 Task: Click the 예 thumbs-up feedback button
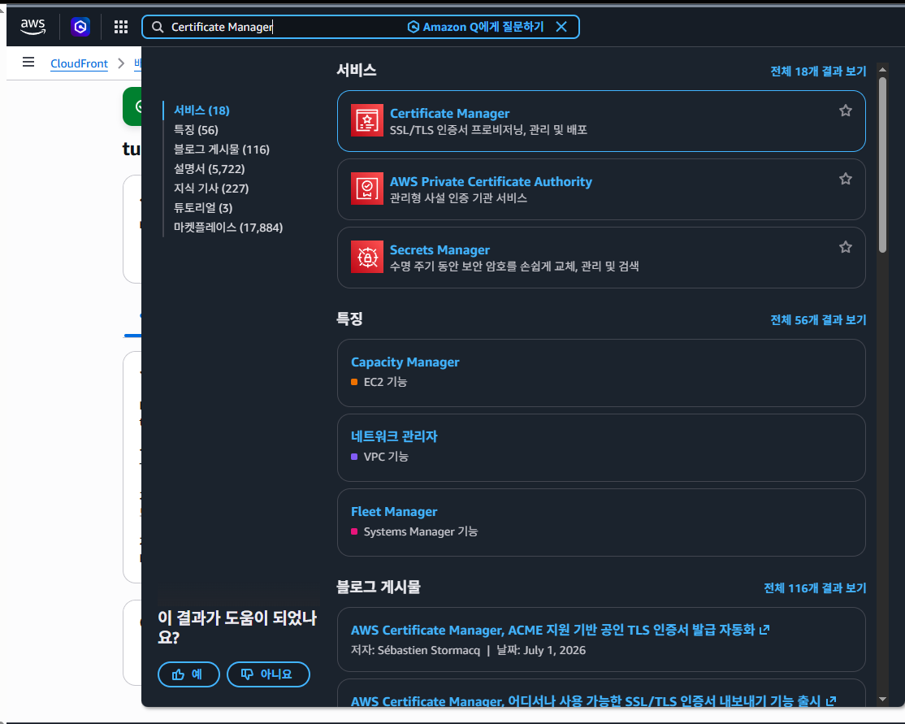[188, 674]
